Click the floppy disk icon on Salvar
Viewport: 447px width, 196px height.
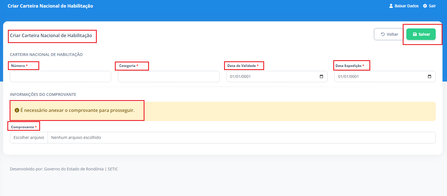pyautogui.click(x=415, y=34)
